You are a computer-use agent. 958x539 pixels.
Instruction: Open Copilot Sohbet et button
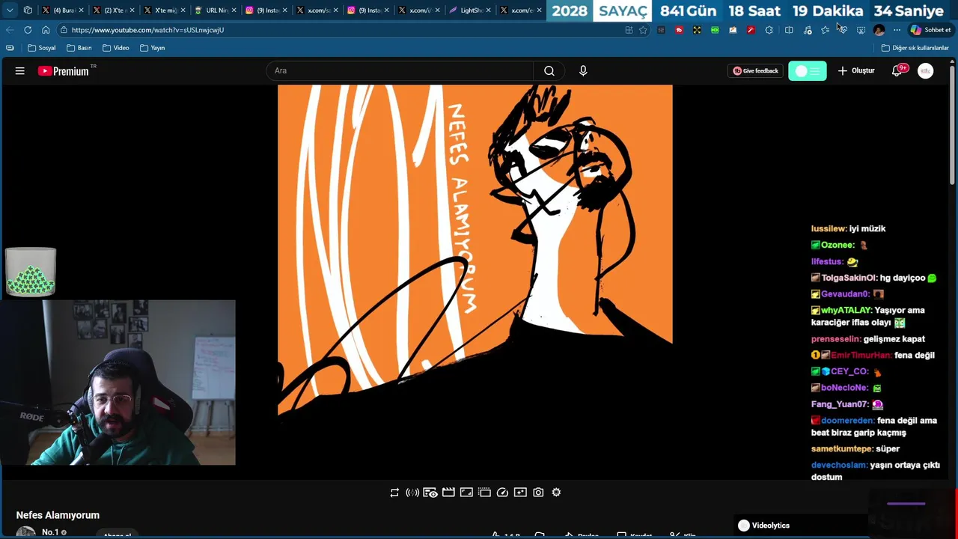[930, 30]
